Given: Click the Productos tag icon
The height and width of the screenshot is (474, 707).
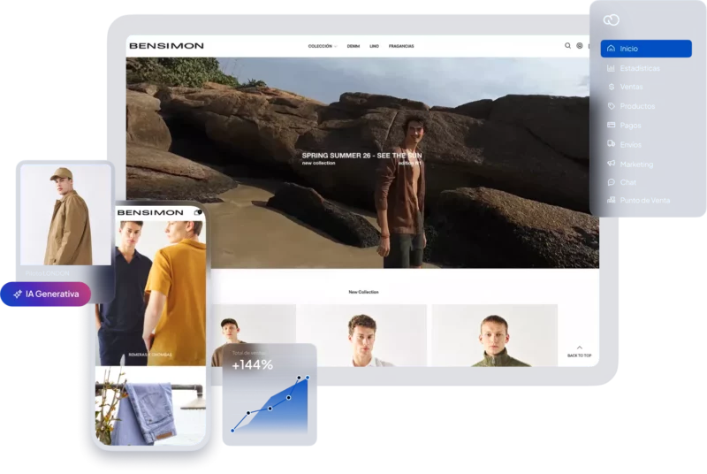Looking at the screenshot, I should point(611,106).
